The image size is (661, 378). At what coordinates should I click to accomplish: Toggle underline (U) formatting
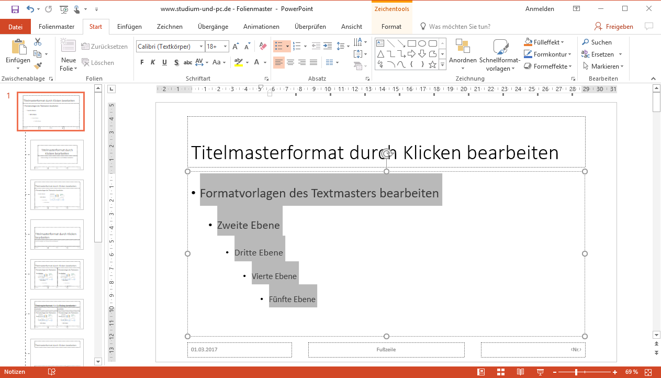165,63
